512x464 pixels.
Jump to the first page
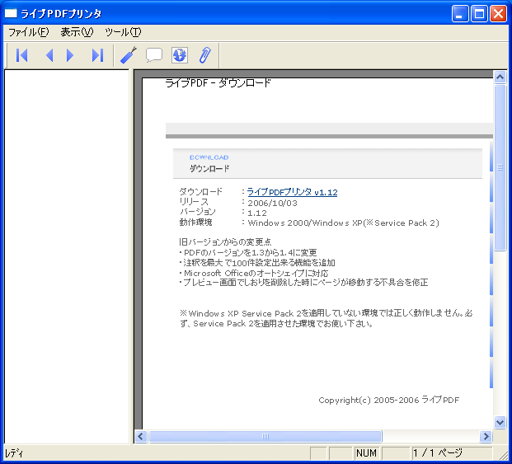[22, 55]
